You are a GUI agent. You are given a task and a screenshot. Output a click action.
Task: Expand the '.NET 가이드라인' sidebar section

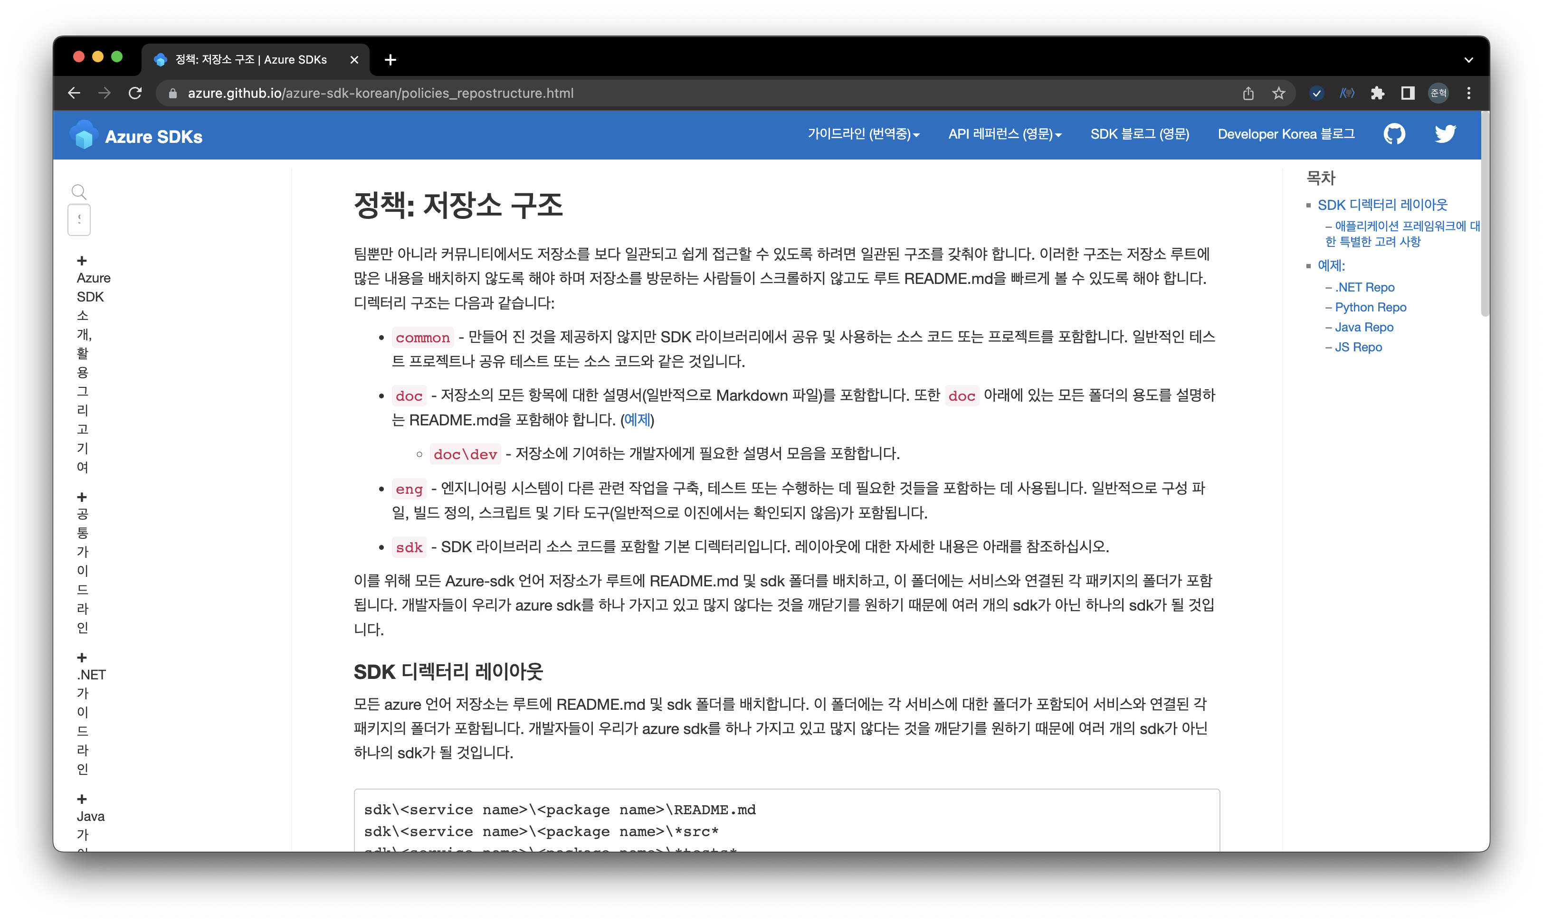[x=81, y=658]
